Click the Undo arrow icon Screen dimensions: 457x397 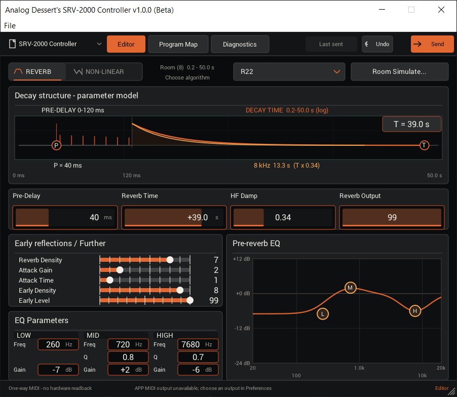pos(367,44)
